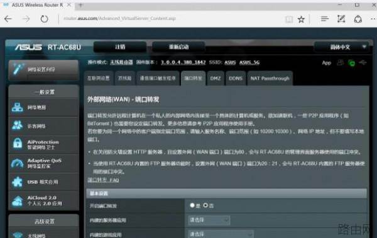Switch to the DMZ tab
The image size is (377, 238).
pyautogui.click(x=216, y=78)
